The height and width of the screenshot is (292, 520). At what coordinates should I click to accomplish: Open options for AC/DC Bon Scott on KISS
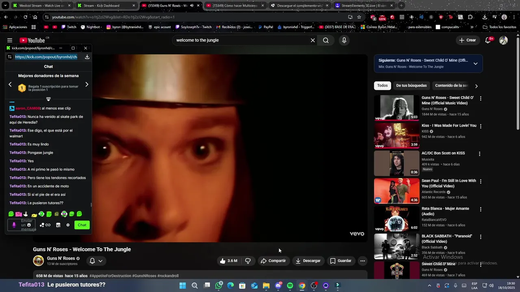point(479,154)
